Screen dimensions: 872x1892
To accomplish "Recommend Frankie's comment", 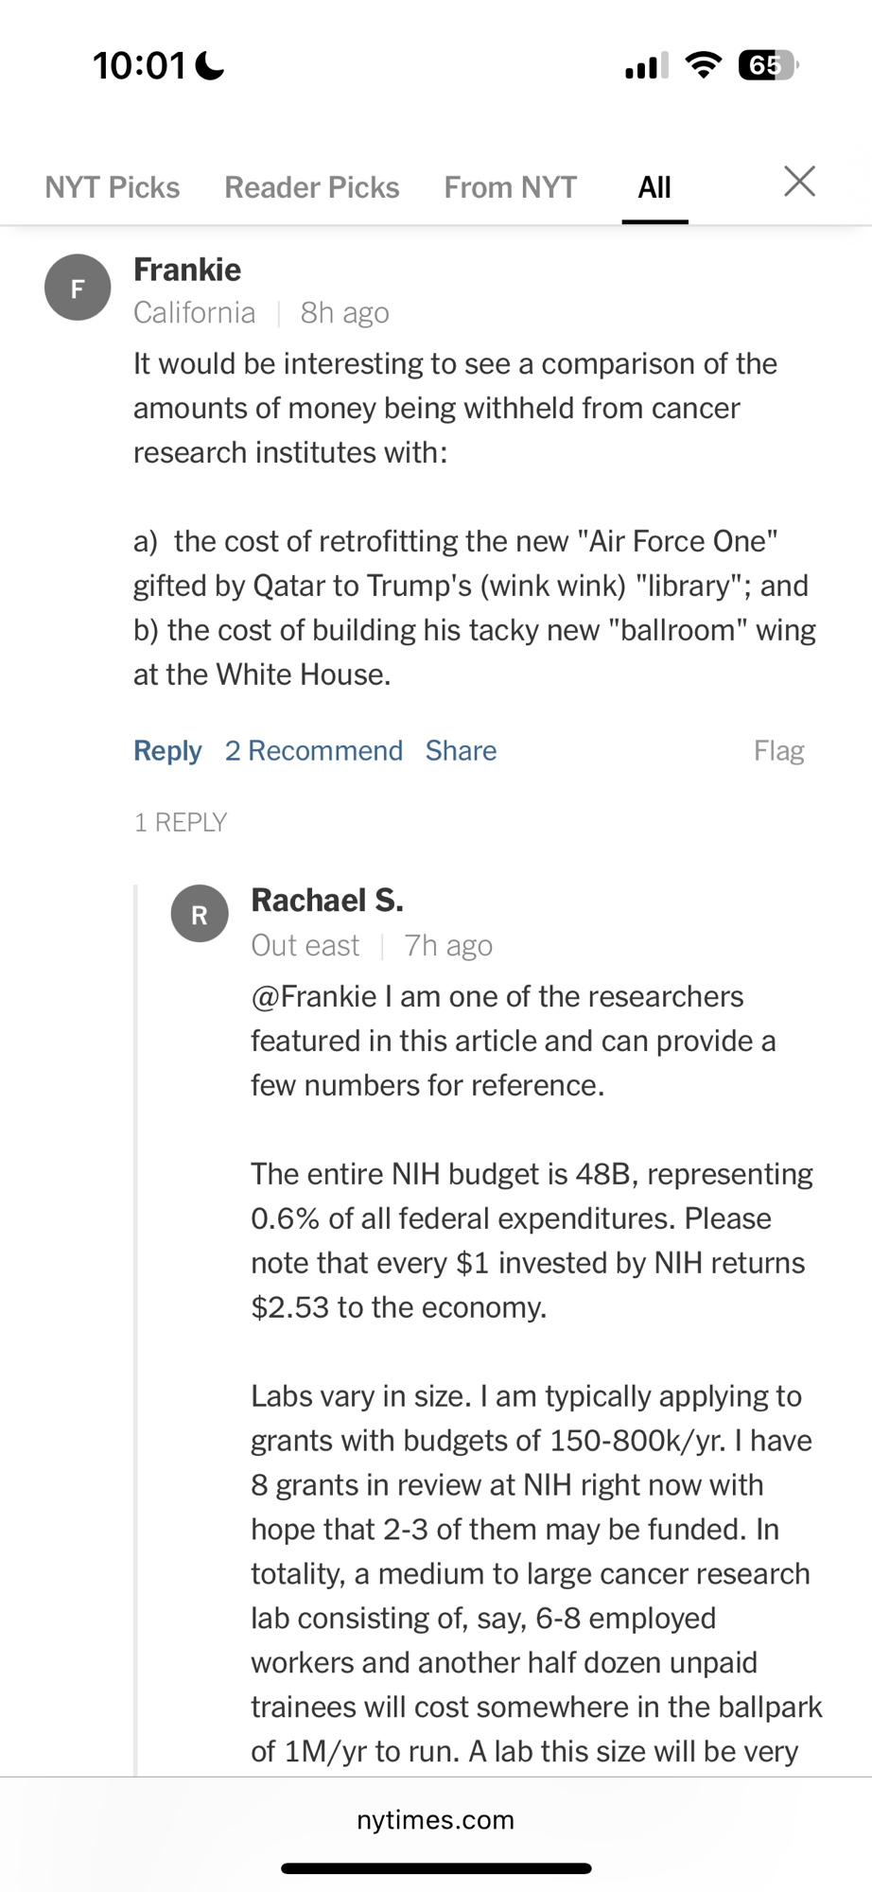I will 313,750.
